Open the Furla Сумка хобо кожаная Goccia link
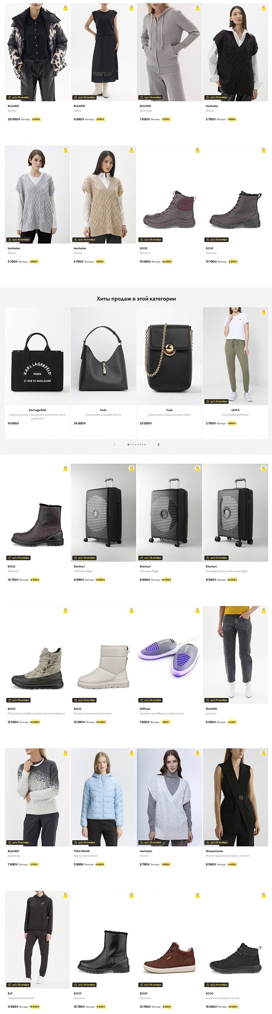This screenshot has width=272, height=1014. point(103,415)
